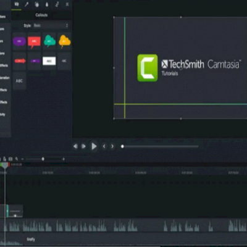The width and height of the screenshot is (247, 247).
Task: Click the preview playback scrubber handle
Action: tap(122, 146)
